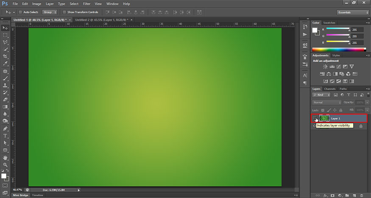Open the Brush Presets panel icon
Screen dimensions: 371x198
click(x=305, y=64)
